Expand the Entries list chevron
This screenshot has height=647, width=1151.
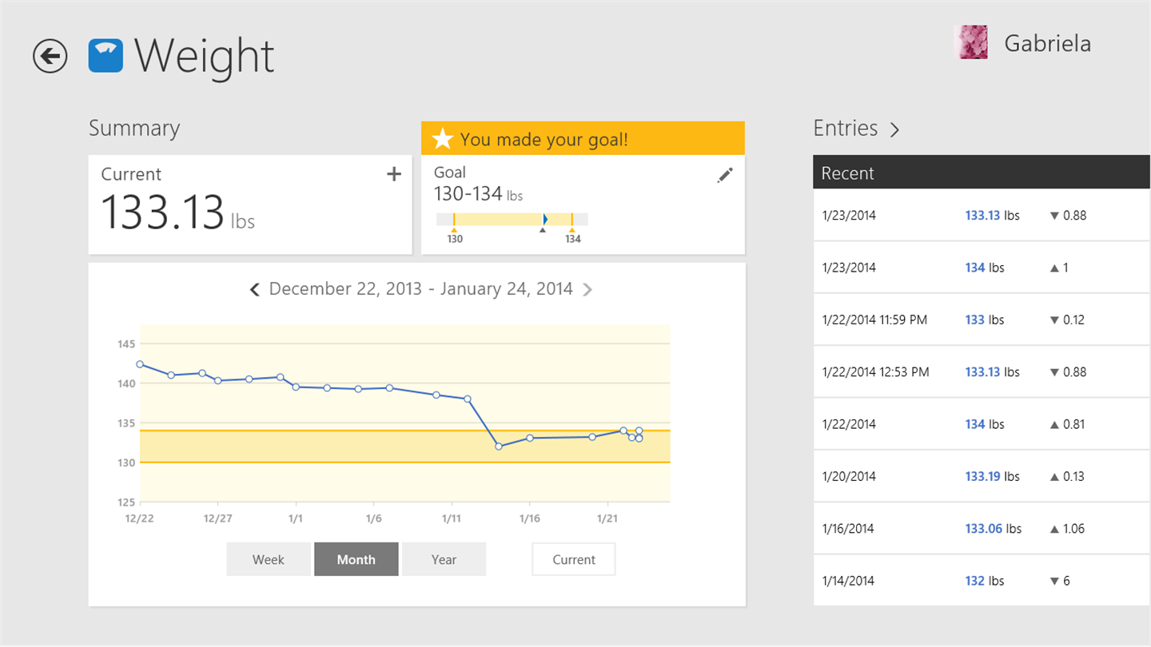coord(894,129)
